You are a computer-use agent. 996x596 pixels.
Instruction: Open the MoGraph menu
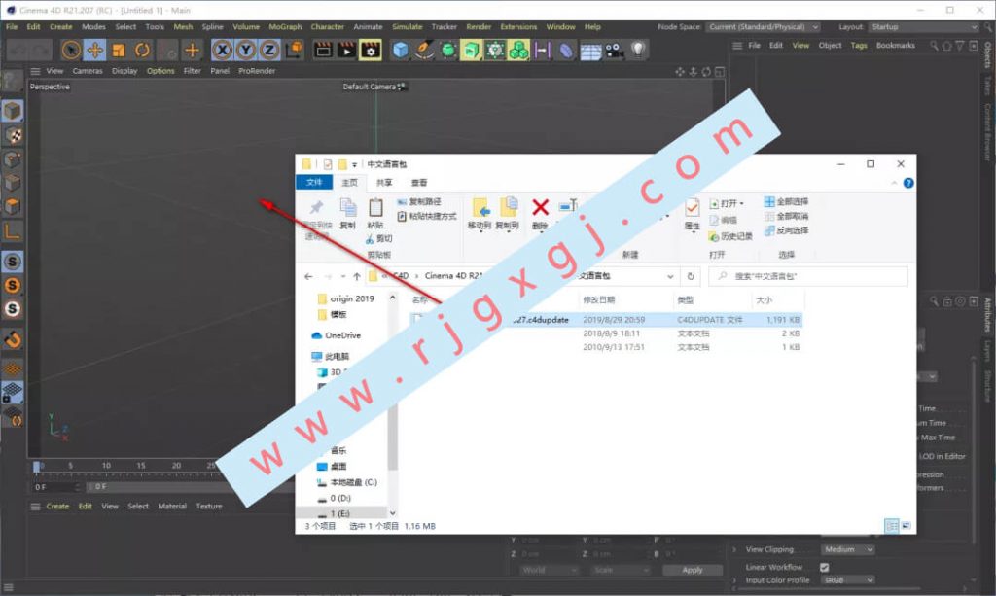(285, 26)
